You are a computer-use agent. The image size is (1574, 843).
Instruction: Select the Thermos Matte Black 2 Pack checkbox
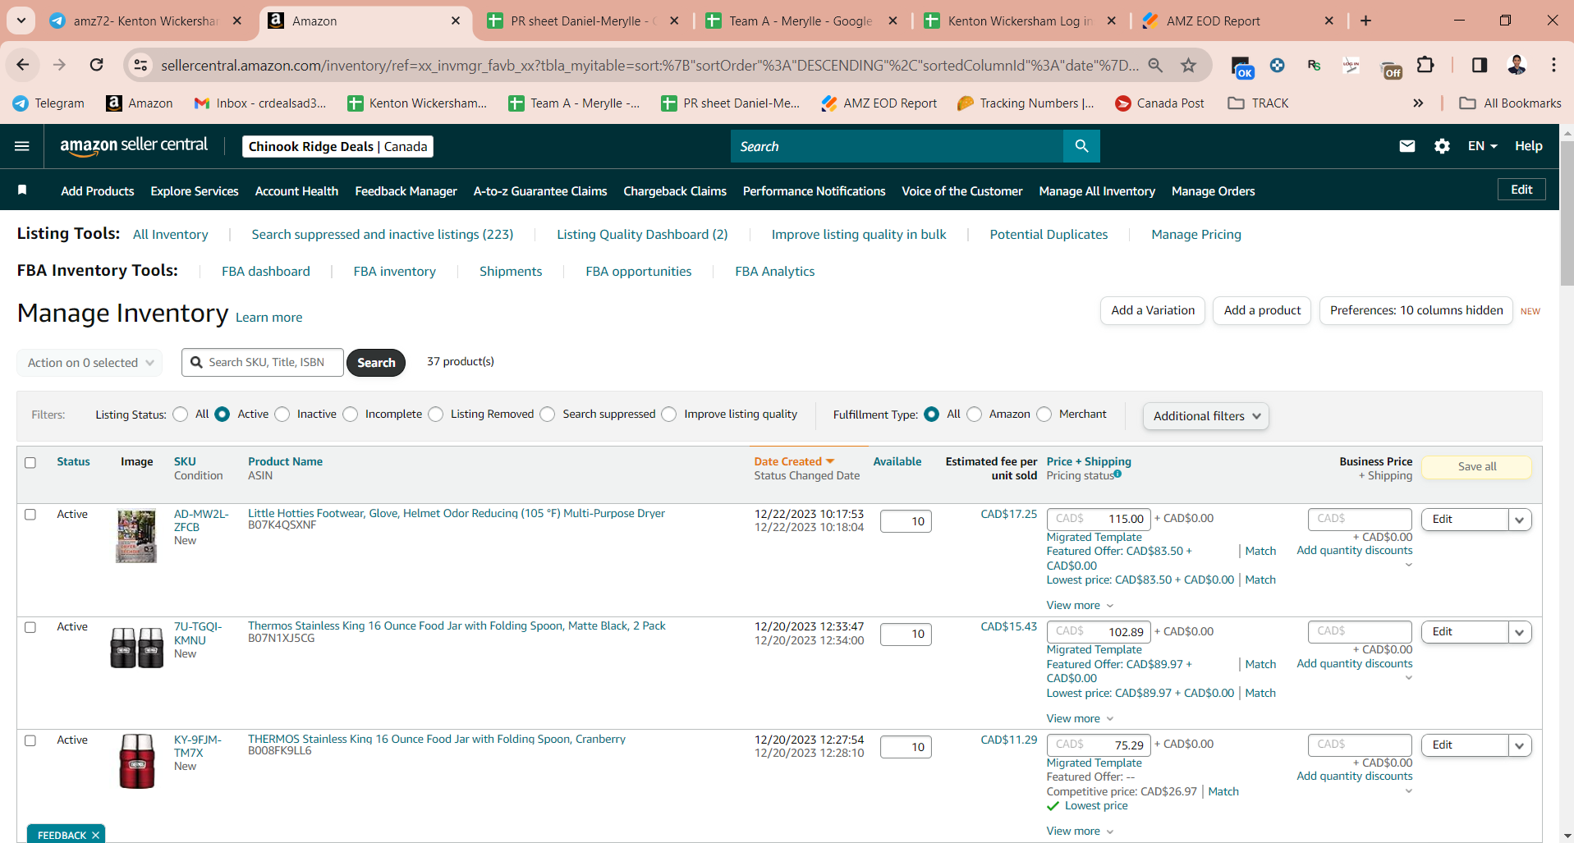30,627
